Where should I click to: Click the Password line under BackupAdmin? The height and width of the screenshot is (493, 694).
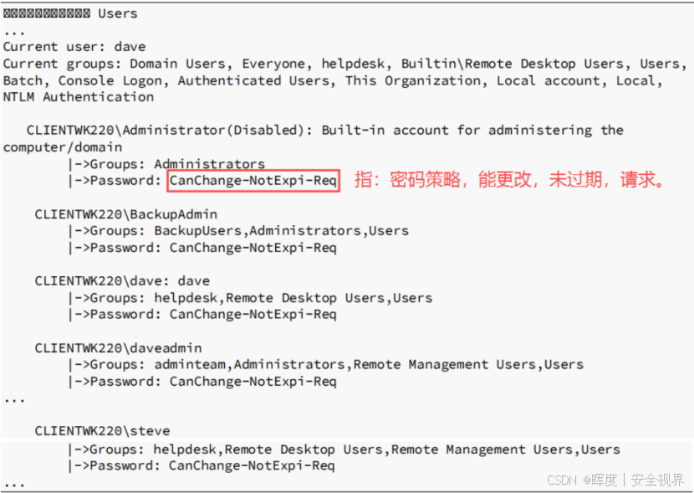point(202,248)
